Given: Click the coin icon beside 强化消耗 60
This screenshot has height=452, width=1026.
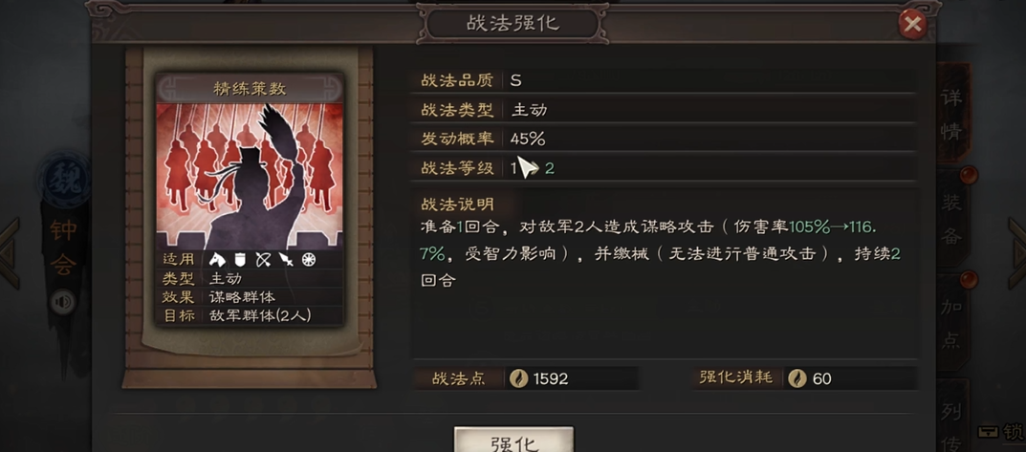Looking at the screenshot, I should [797, 378].
